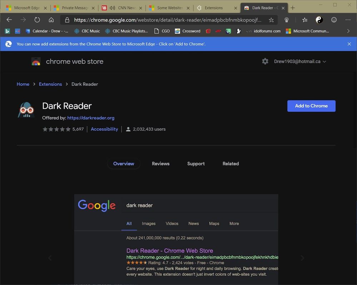
Task: Click the address bar URL field
Action: 168,20
